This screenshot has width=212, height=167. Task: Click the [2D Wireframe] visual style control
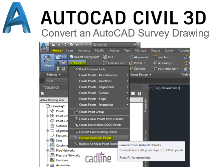click(x=170, y=88)
